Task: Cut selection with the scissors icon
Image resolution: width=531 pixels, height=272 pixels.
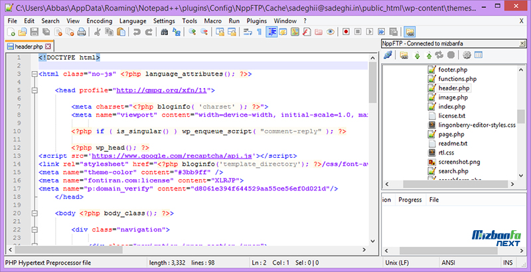Action: pos(97,32)
